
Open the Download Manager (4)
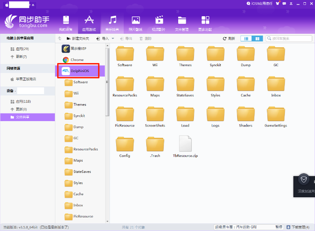[298, 227]
